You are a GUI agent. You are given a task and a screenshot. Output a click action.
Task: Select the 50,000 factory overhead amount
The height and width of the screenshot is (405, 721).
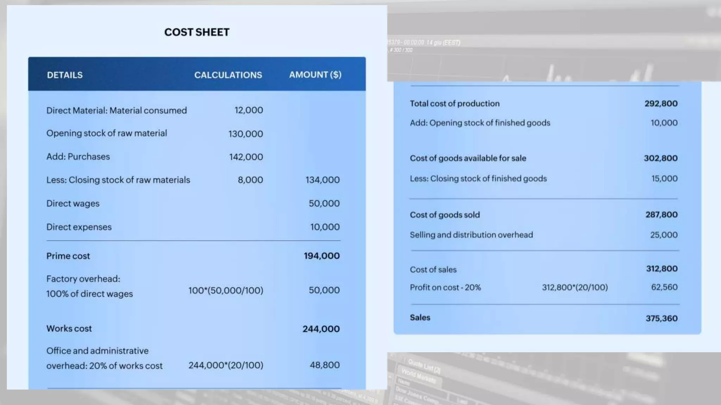(324, 290)
